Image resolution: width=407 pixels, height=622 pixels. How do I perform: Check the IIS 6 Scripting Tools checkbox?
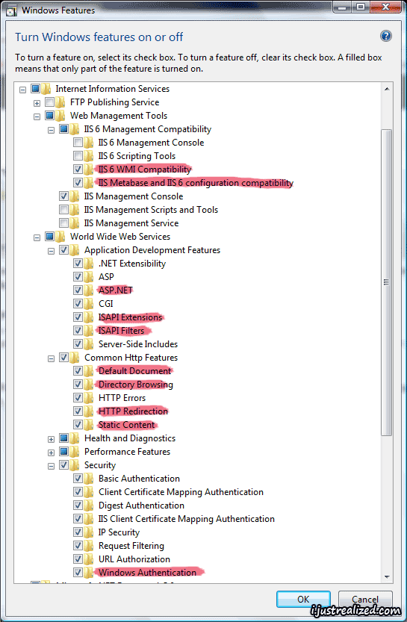coord(78,156)
